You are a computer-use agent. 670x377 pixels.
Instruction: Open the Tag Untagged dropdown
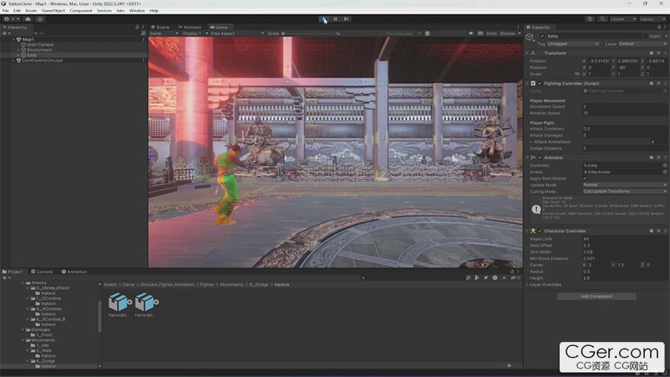click(573, 43)
